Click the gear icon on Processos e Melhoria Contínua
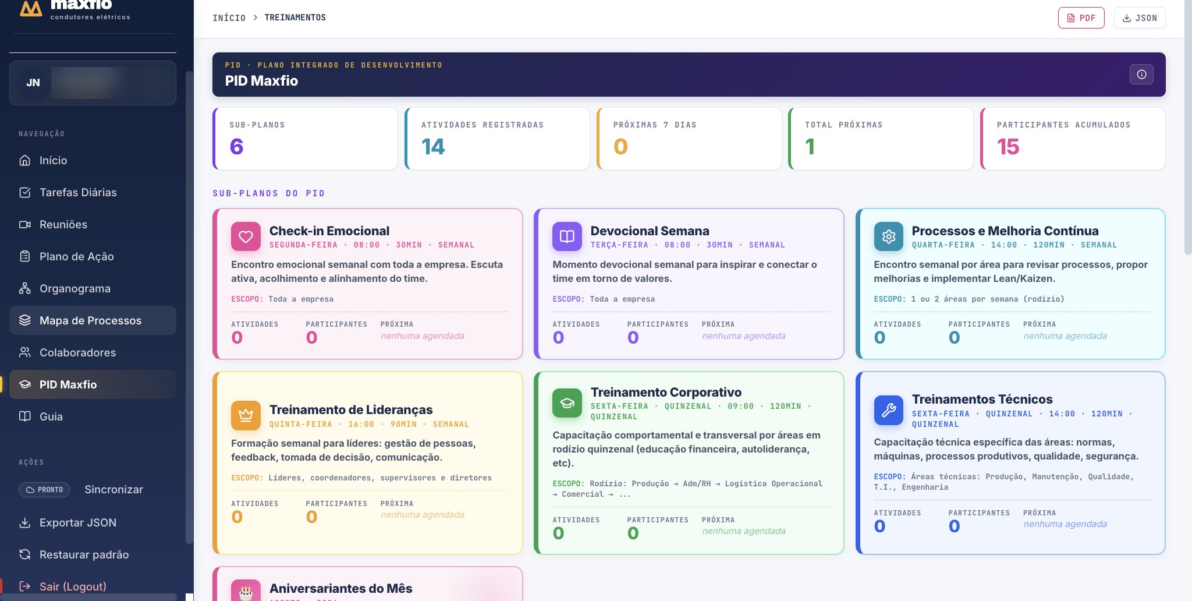The width and height of the screenshot is (1192, 601). [889, 236]
